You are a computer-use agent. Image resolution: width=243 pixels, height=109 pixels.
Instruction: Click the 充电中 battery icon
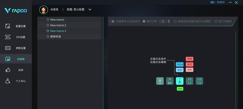pos(213,2)
